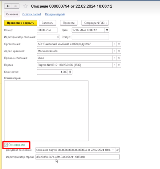The height and width of the screenshot is (169, 160).
Task: Click the Провести и закрыть button
Action: [x=21, y=23]
